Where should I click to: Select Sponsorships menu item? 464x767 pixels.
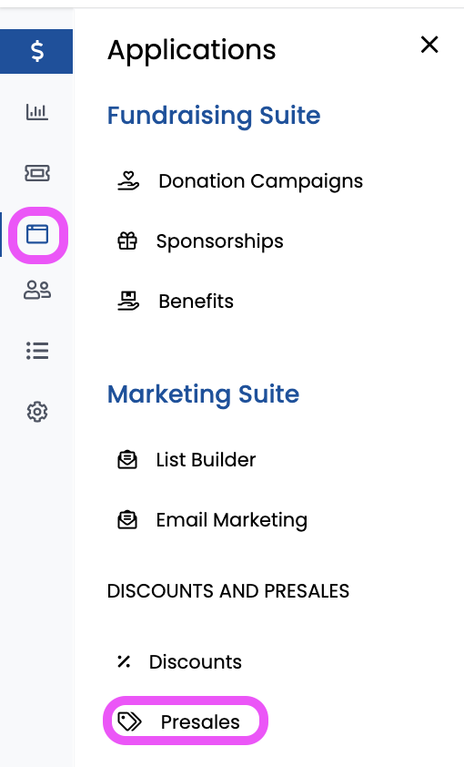[200, 241]
